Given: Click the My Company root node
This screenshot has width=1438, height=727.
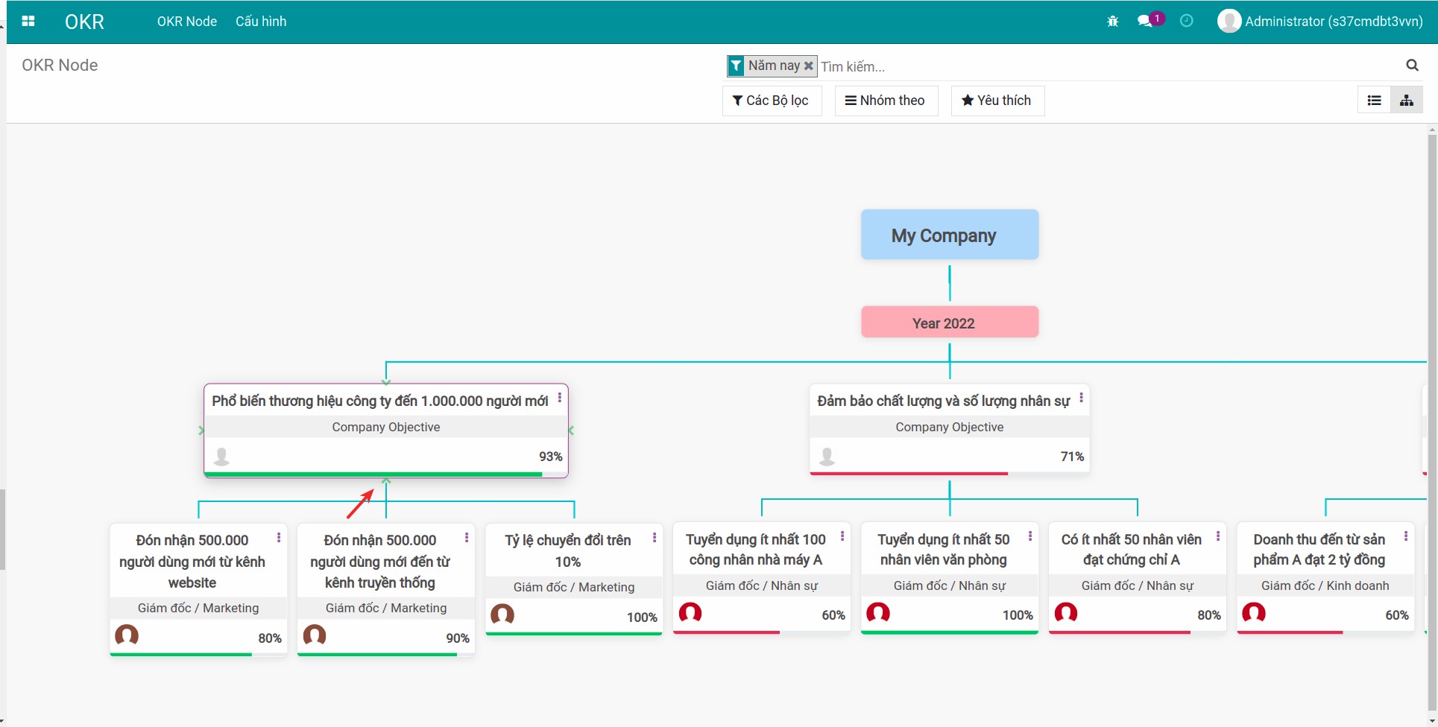Looking at the screenshot, I should [x=949, y=235].
